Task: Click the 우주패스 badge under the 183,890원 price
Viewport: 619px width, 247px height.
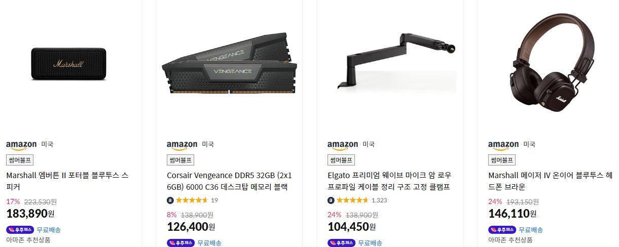Action: (20, 230)
